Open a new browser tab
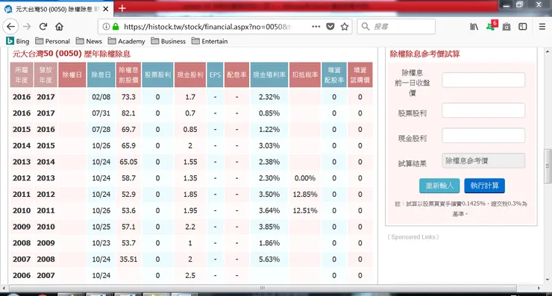 122,8
